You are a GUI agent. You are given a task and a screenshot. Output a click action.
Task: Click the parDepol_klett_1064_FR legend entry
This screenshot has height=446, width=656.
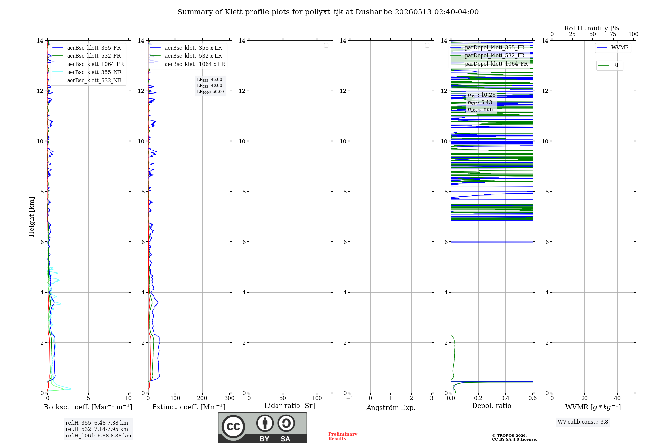[489, 64]
